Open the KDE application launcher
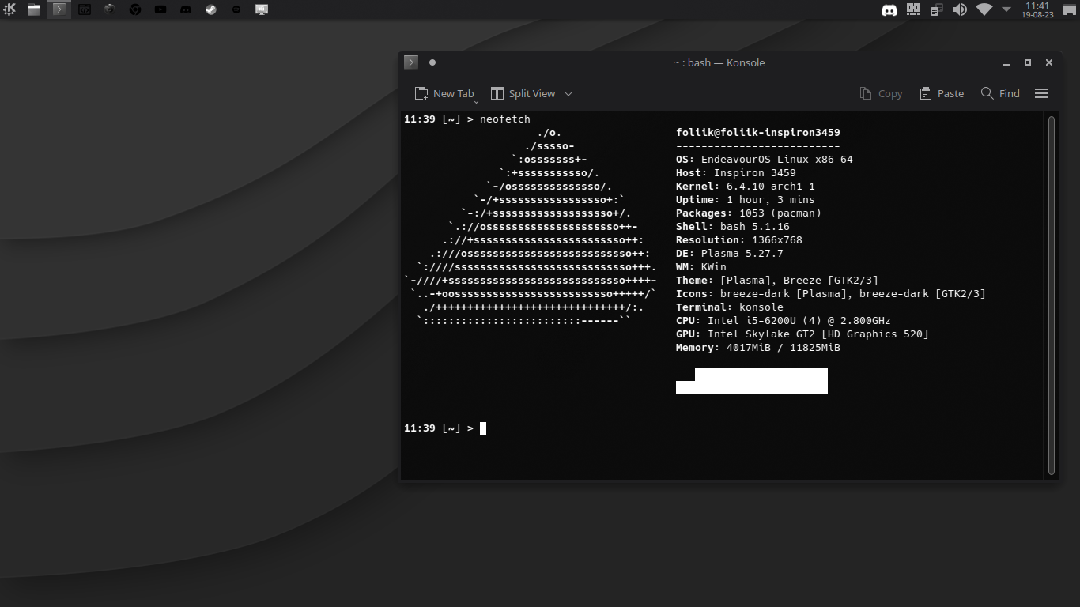The height and width of the screenshot is (607, 1080). click(x=9, y=9)
